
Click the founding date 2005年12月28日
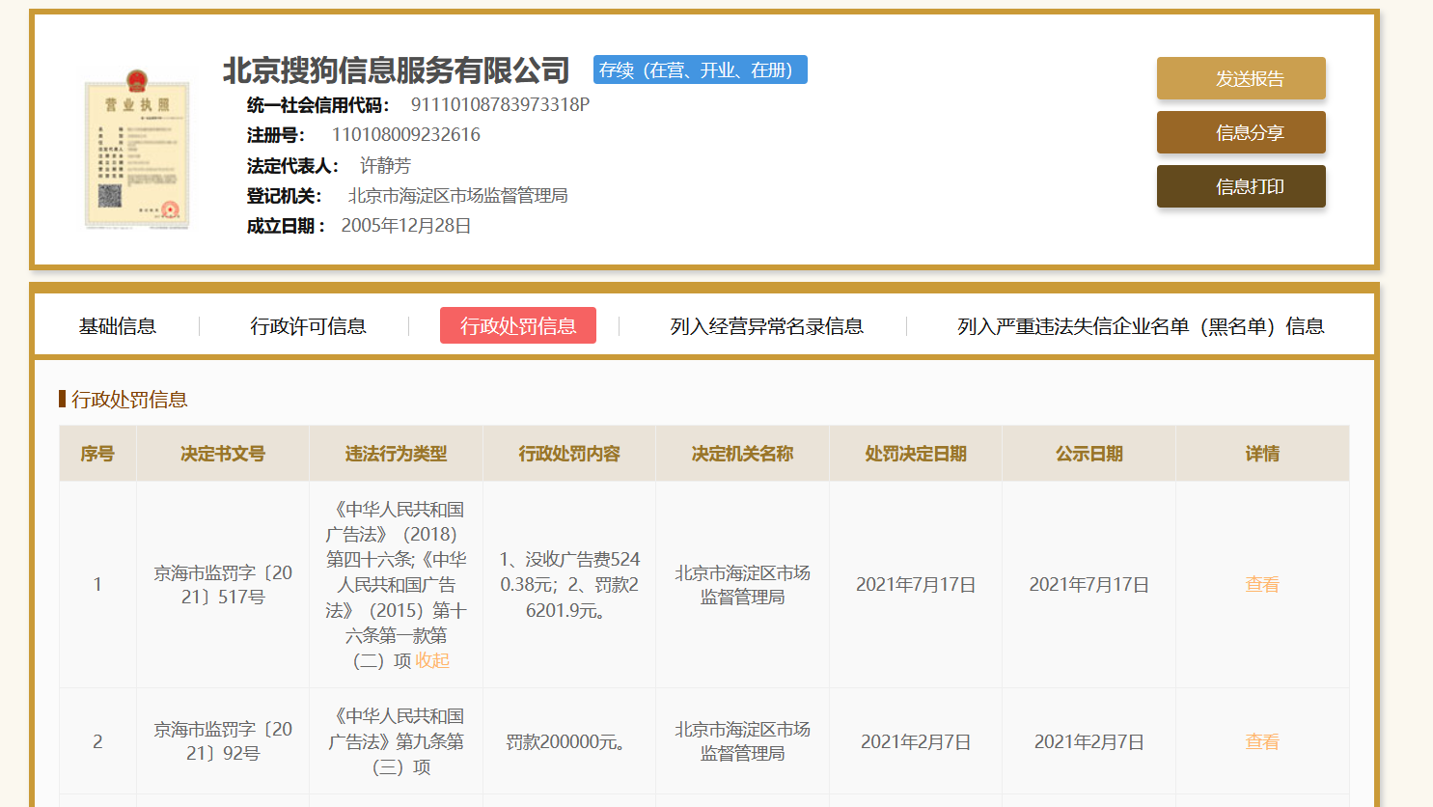[x=406, y=225]
